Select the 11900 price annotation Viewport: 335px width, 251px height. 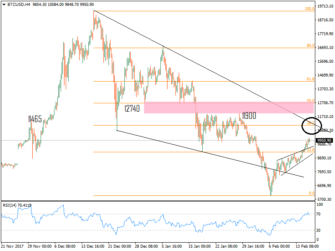(249, 116)
